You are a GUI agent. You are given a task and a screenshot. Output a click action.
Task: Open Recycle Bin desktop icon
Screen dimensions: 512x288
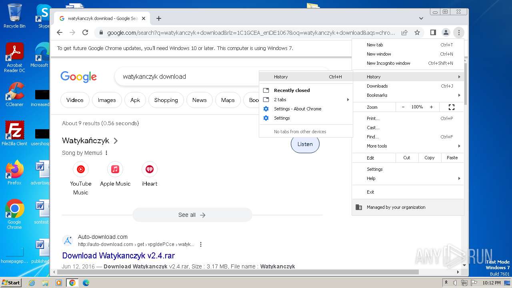[14, 16]
